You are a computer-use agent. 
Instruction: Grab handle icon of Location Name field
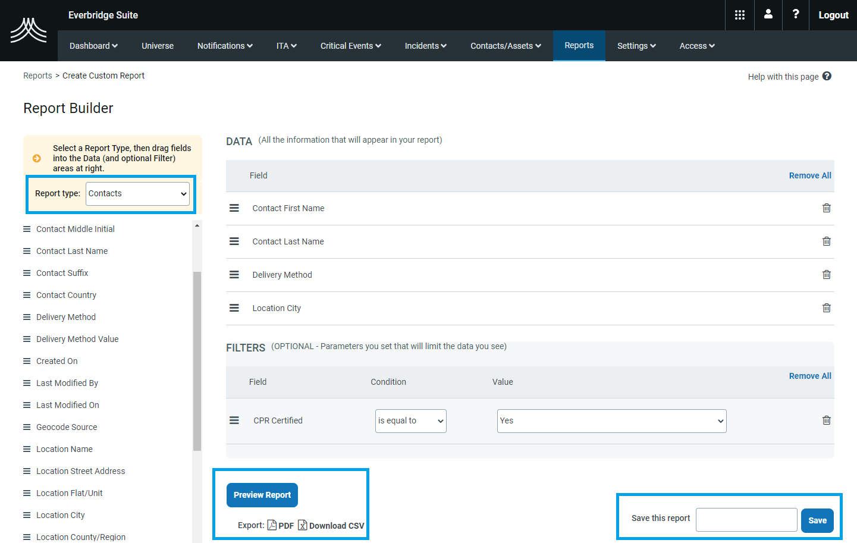(x=27, y=449)
